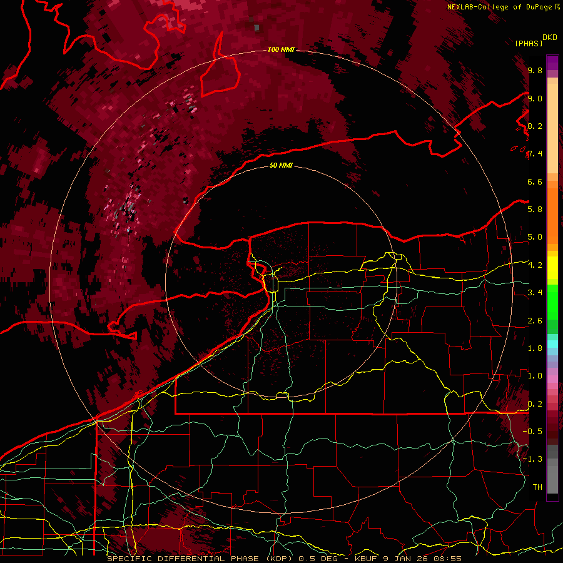This screenshot has width=563, height=563.
Task: Click the DKD label above the color scale
Action: coord(550,38)
